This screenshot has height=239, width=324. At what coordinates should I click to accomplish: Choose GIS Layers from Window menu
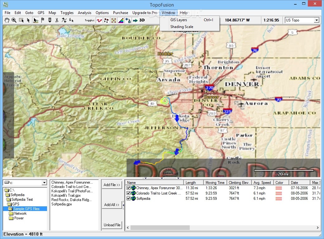(x=189, y=20)
